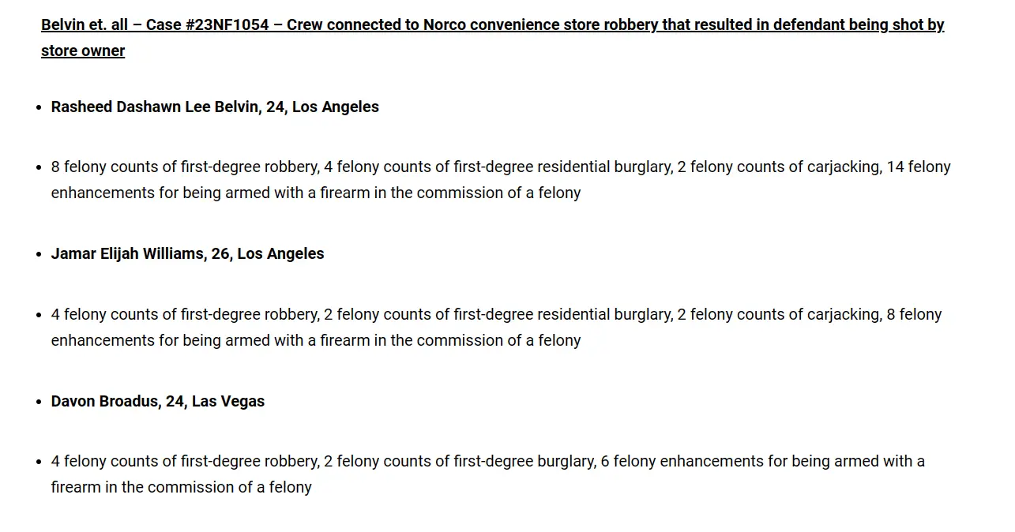Click the bullet dot before Jamar Elijah Williams
Image resolution: width=1015 pixels, height=532 pixels.
tap(39, 254)
